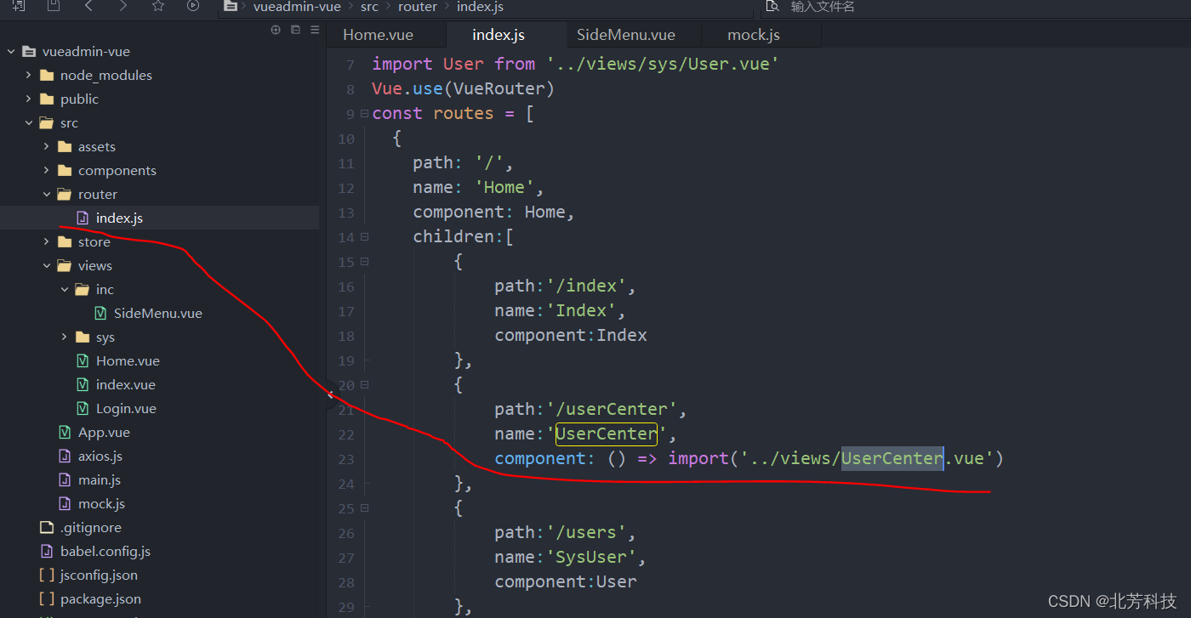Click the run play icon in toolbar

pos(193,6)
